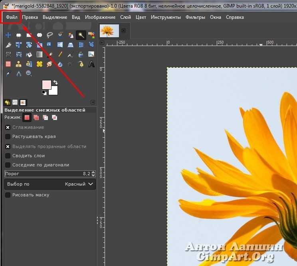The width and height of the screenshot is (297, 266).
Task: Open the Вид menu
Action: [x=76, y=17]
